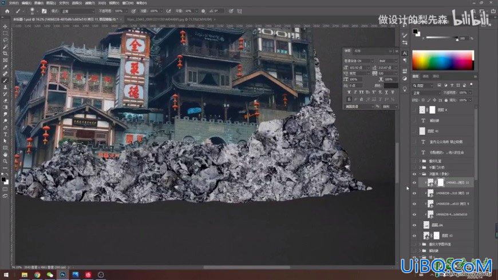The image size is (498, 280).
Task: Select the Hand tool
Action: [x=5, y=154]
